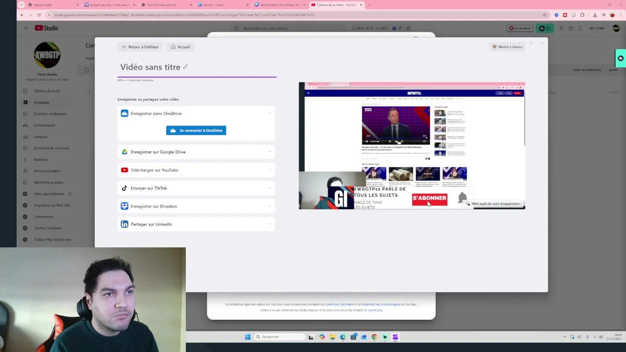This screenshot has height=352, width=626.
Task: Open Inspecteur de Mot-clés in sidebar
Action: (x=52, y=205)
